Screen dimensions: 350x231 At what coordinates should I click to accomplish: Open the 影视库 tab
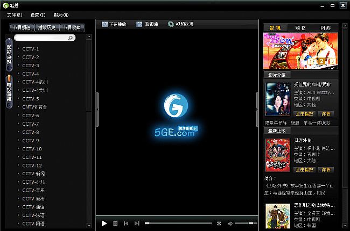point(148,24)
